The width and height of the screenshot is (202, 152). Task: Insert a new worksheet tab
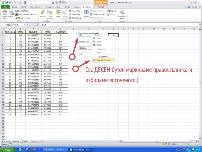tap(42, 141)
